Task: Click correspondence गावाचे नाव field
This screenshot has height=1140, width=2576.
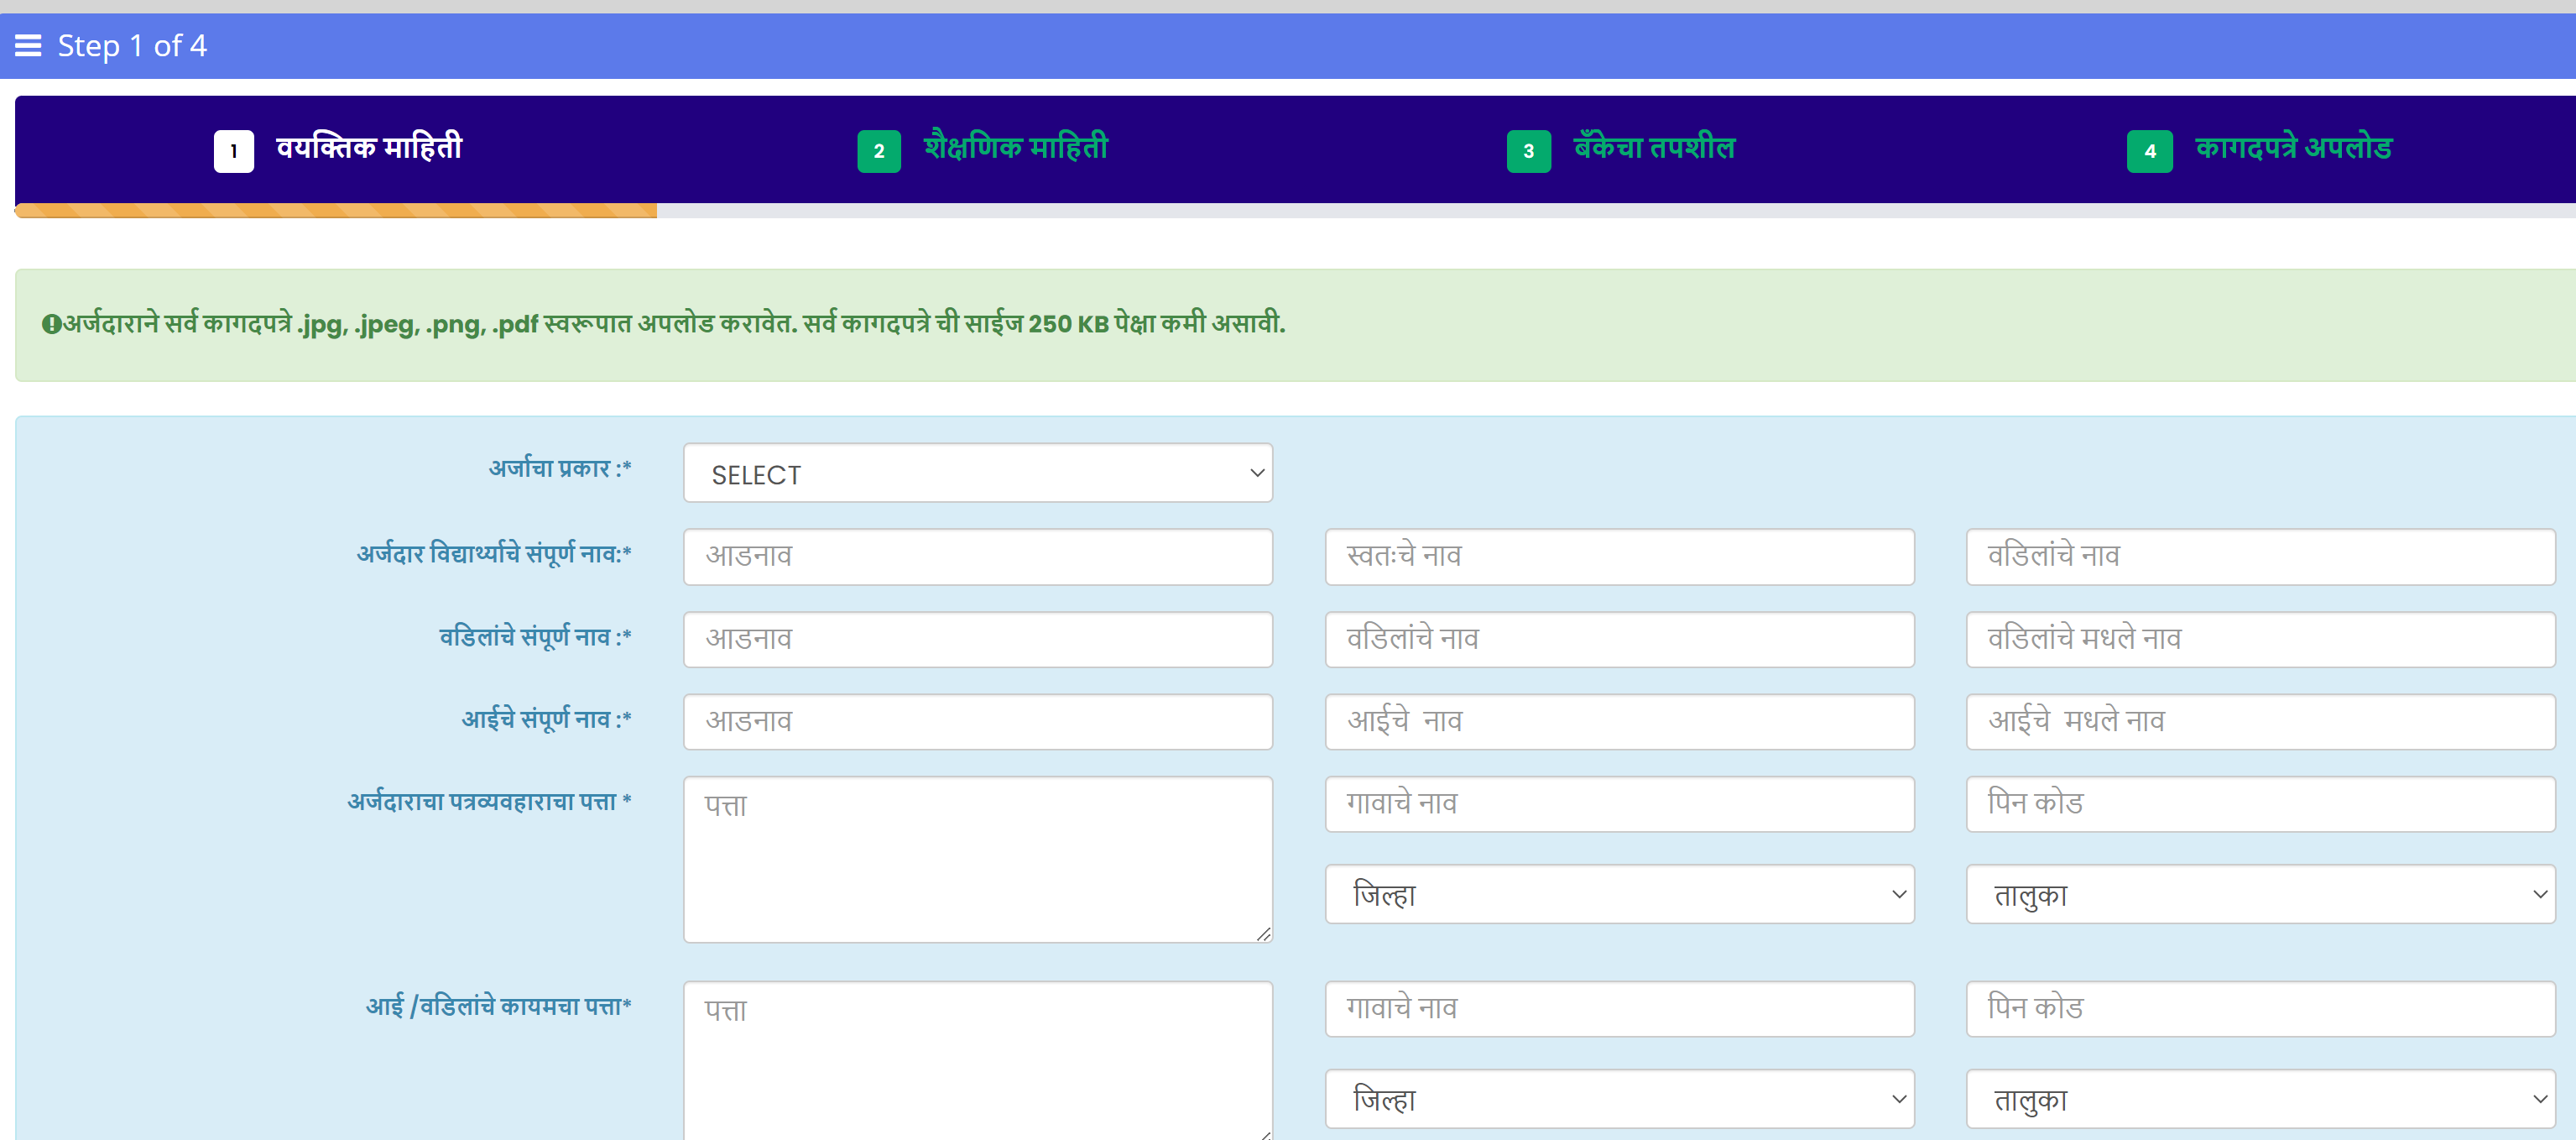Action: 1619,803
